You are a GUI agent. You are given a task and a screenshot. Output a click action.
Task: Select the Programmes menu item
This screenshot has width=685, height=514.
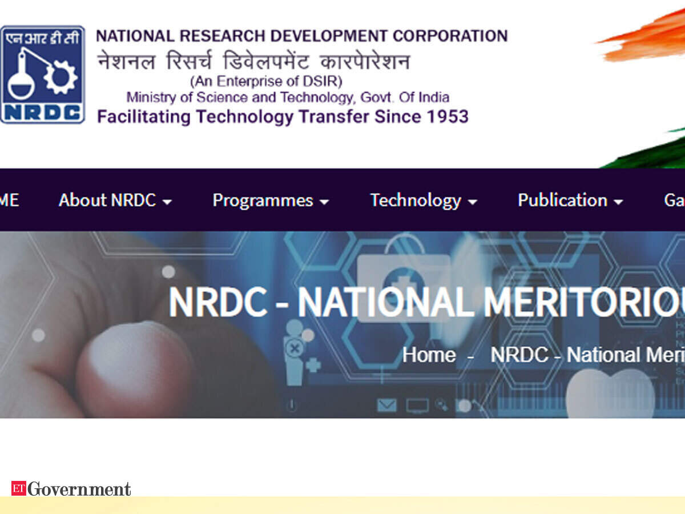pos(263,200)
